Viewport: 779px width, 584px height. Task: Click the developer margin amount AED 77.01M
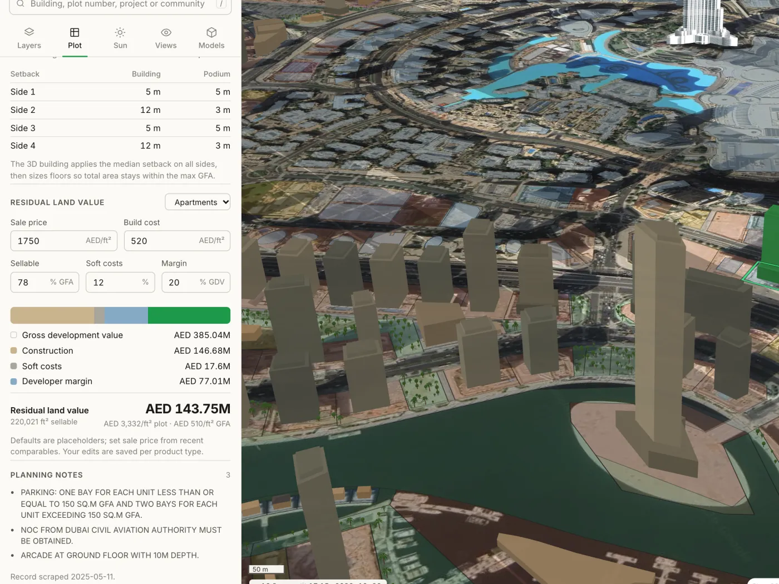(x=205, y=381)
